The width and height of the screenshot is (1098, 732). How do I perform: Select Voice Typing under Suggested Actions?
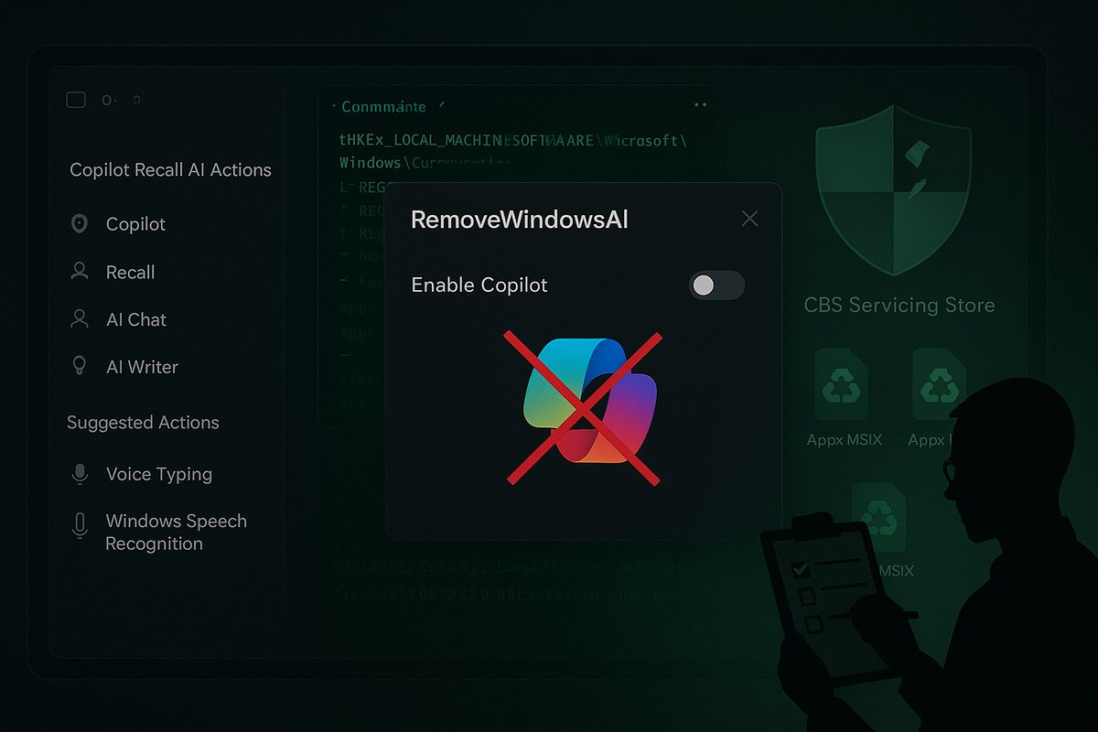[x=159, y=474]
